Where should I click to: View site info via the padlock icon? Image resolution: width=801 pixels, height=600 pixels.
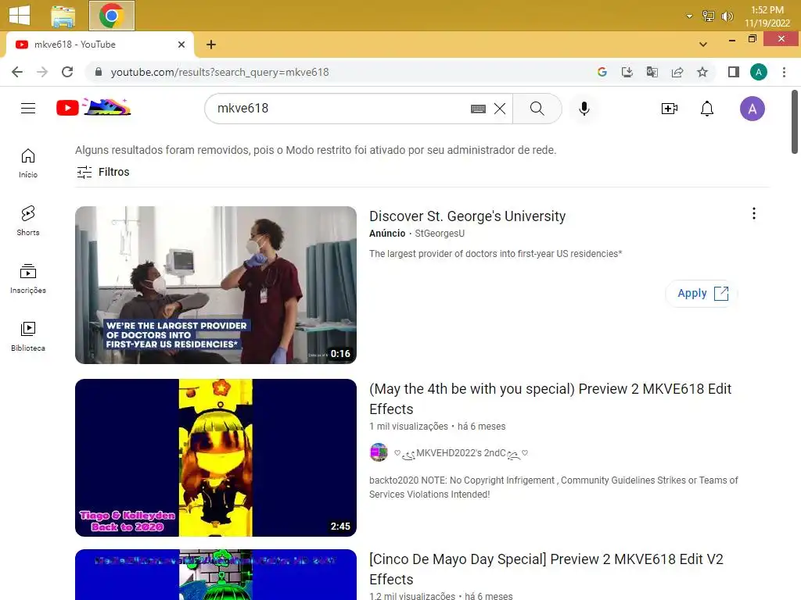[x=99, y=72]
